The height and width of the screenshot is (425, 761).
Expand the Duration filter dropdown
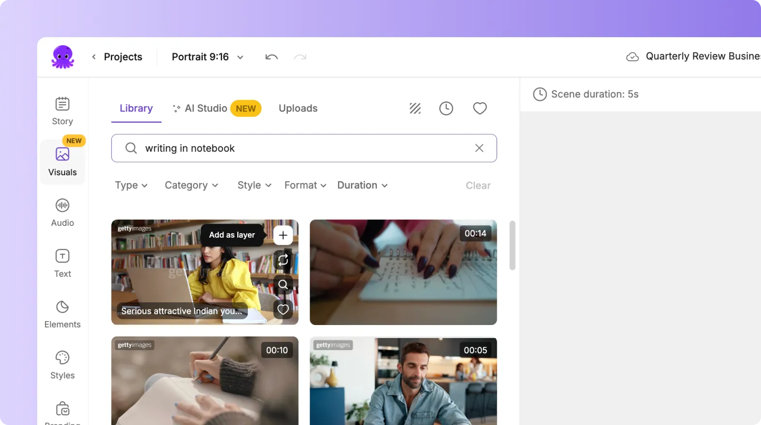[x=362, y=185]
